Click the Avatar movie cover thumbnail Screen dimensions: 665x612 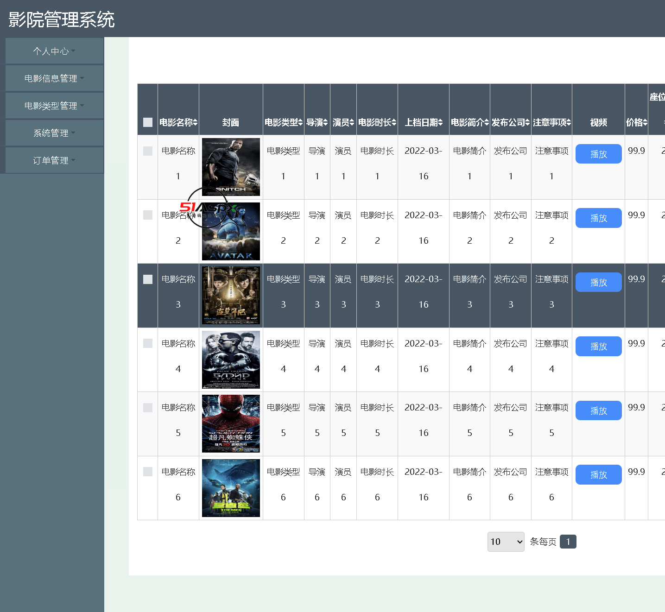pyautogui.click(x=231, y=232)
